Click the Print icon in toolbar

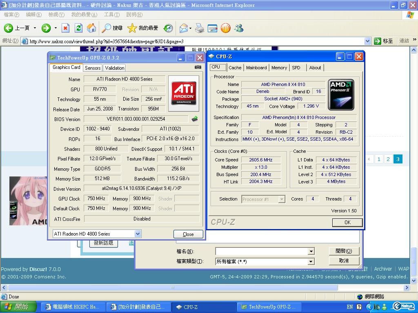[x=199, y=28]
